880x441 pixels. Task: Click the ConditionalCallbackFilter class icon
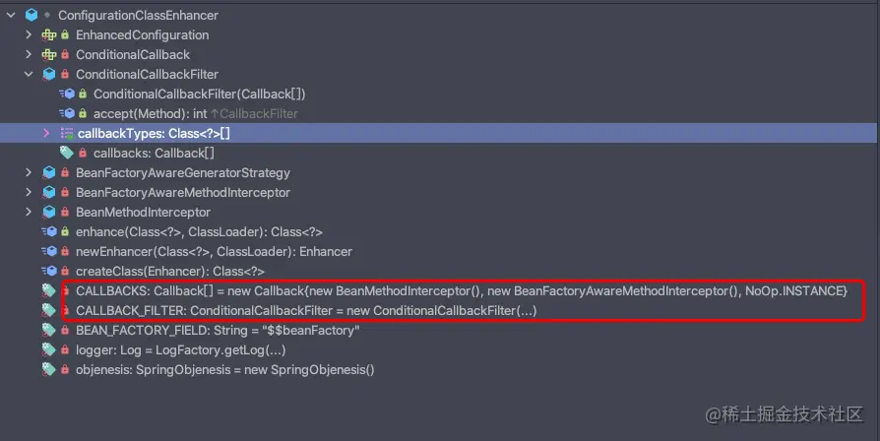click(49, 74)
